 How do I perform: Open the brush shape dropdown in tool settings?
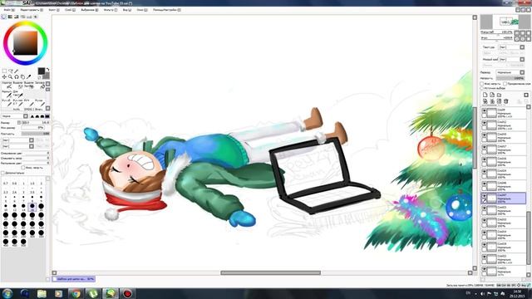[17, 140]
